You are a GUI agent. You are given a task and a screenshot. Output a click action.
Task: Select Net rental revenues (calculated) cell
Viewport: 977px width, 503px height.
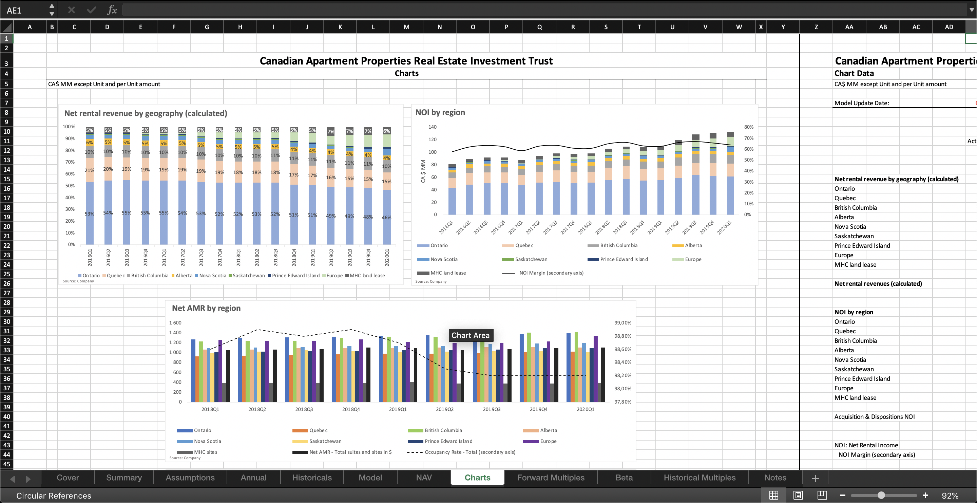click(x=878, y=283)
